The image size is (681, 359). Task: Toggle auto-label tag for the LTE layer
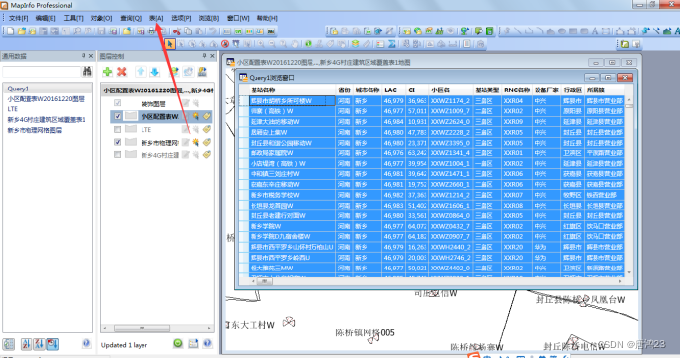click(x=206, y=130)
